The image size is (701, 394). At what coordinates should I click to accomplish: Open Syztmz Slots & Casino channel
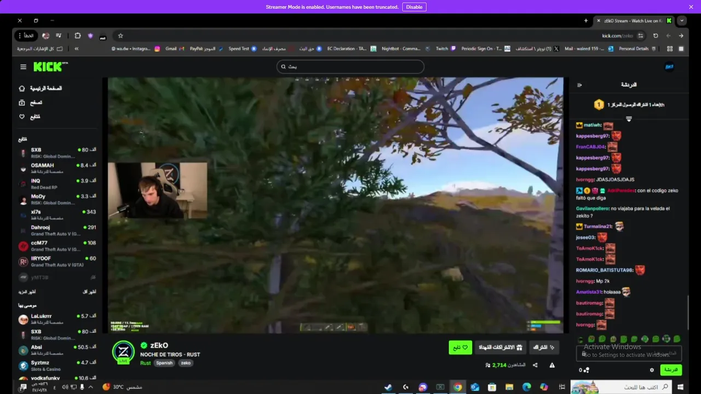(x=58, y=366)
